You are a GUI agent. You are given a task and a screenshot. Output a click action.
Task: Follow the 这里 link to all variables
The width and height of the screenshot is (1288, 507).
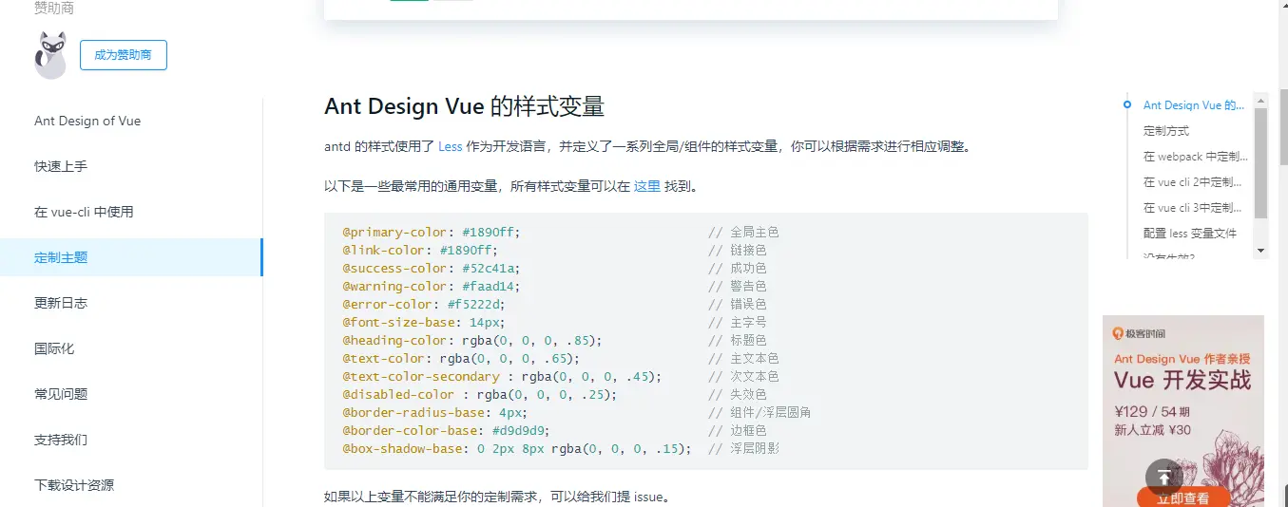[x=647, y=186]
